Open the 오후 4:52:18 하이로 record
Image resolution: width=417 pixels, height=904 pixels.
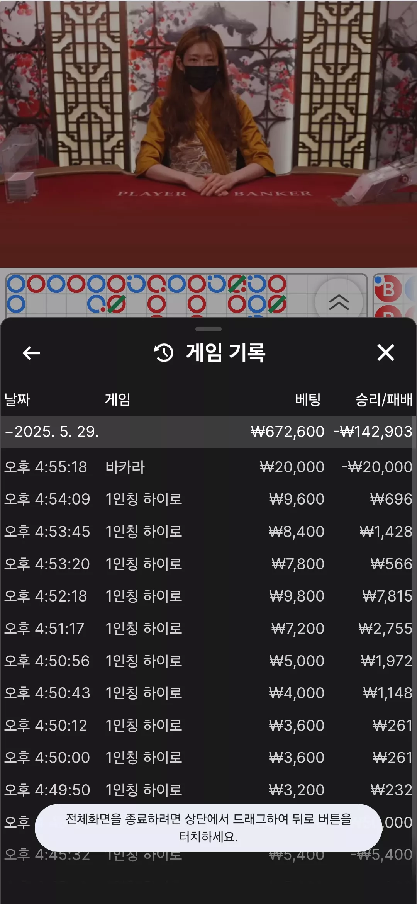point(208,596)
